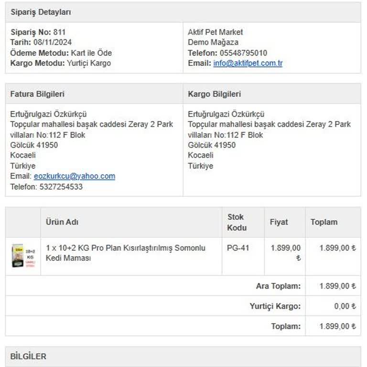Click the Aktif Pet Market store name
This screenshot has height=367, width=367.
pos(215,32)
